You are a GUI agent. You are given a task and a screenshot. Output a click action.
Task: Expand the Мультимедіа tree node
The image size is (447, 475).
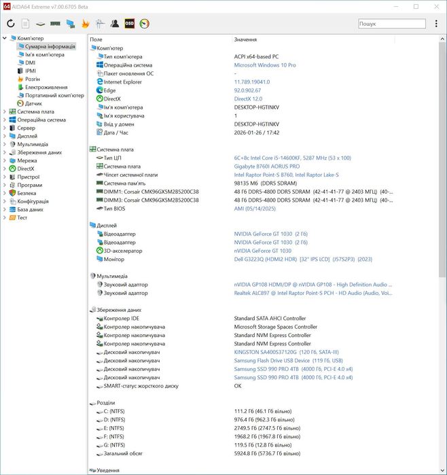pyautogui.click(x=5, y=144)
